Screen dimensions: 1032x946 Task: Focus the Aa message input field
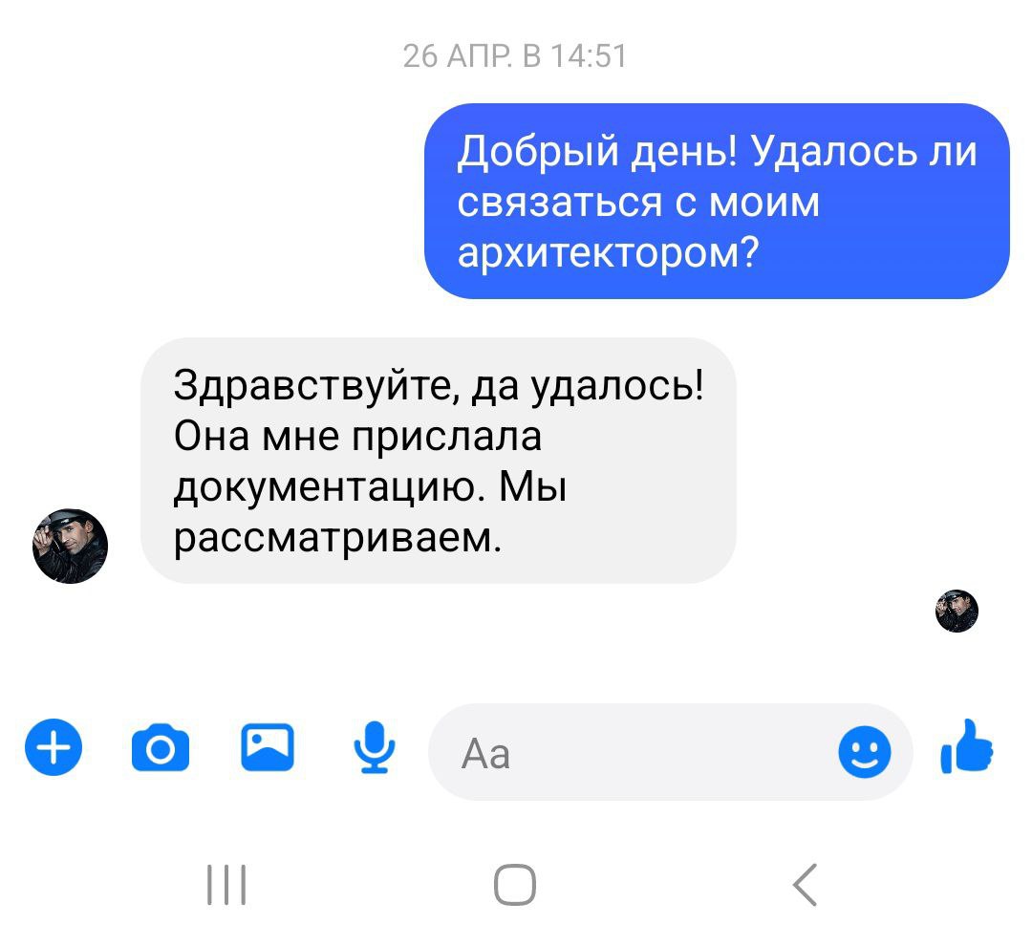click(670, 752)
